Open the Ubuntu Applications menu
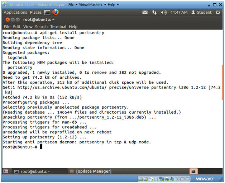 tap(15, 12)
